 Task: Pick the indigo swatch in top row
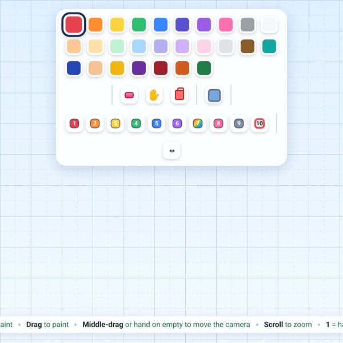point(182,25)
